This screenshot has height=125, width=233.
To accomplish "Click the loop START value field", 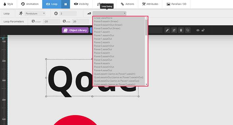I will point(52,21).
